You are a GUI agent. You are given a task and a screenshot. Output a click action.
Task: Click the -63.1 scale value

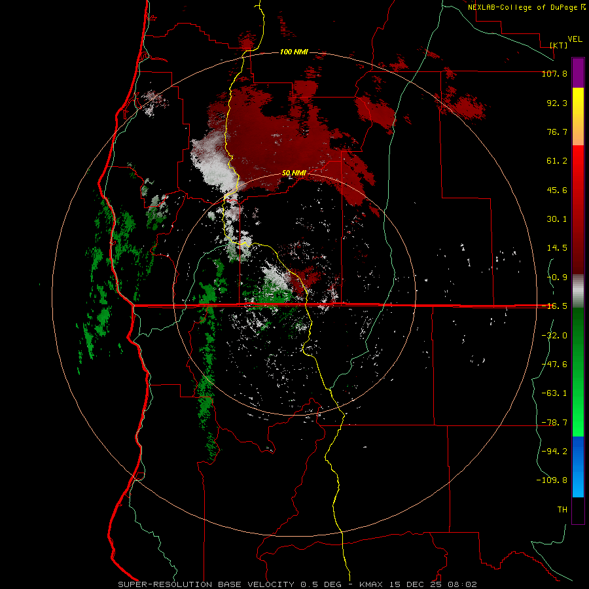click(554, 393)
